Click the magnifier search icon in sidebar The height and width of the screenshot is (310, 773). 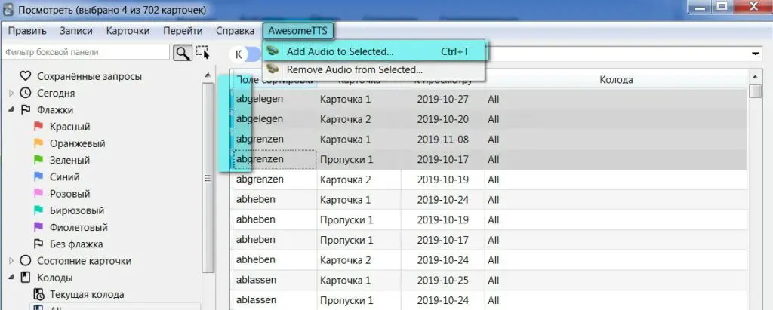182,53
